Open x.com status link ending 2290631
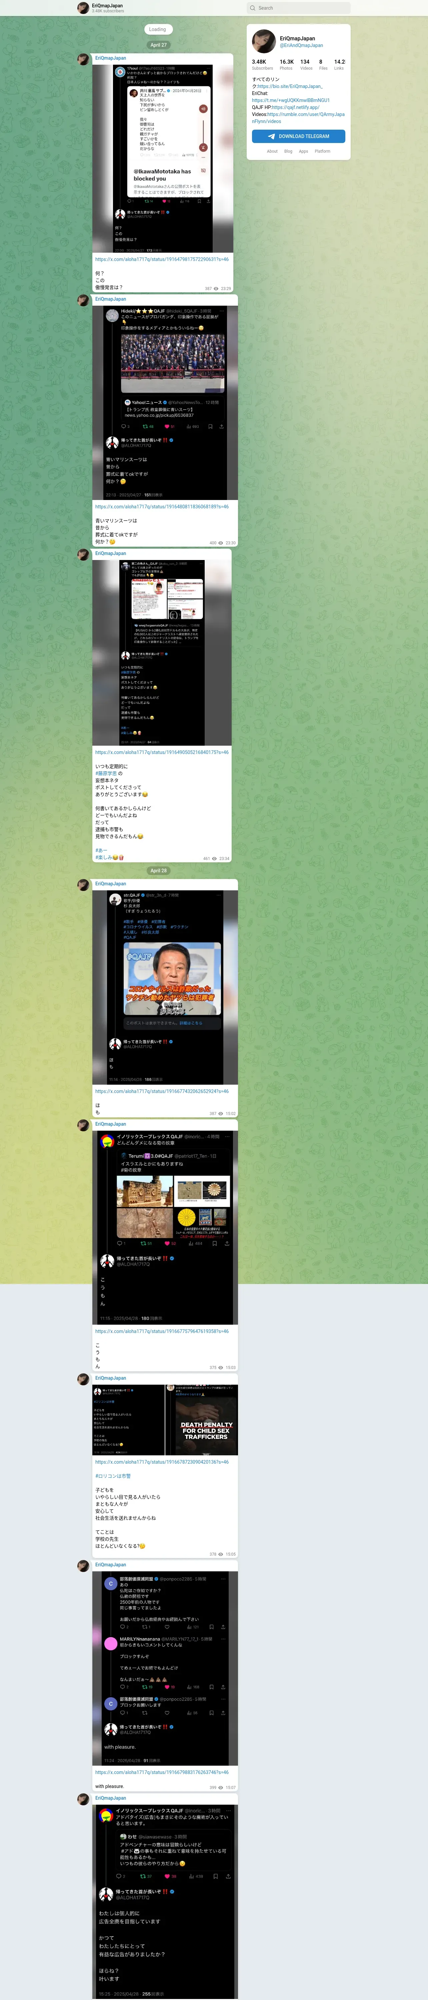Viewport: 428px width, 2000px height. point(162,259)
